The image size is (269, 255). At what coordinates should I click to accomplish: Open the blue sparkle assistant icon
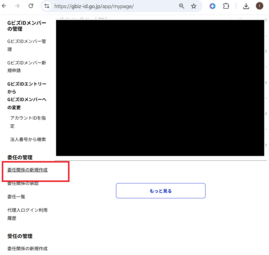212,6
